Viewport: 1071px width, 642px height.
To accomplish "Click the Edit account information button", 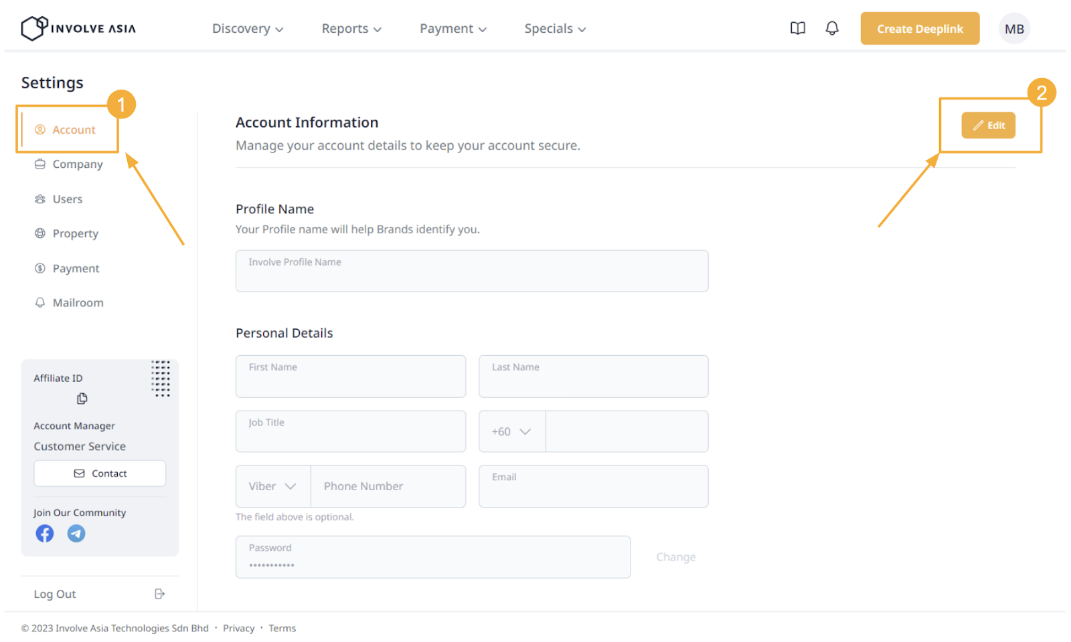I will tap(988, 126).
